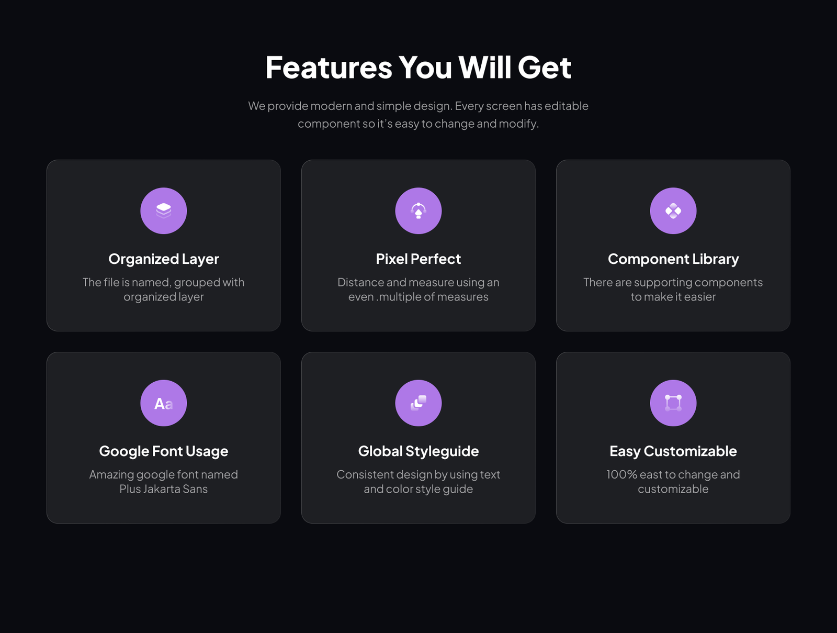The height and width of the screenshot is (633, 837).
Task: Click the diamond grid component icon
Action: [673, 210]
